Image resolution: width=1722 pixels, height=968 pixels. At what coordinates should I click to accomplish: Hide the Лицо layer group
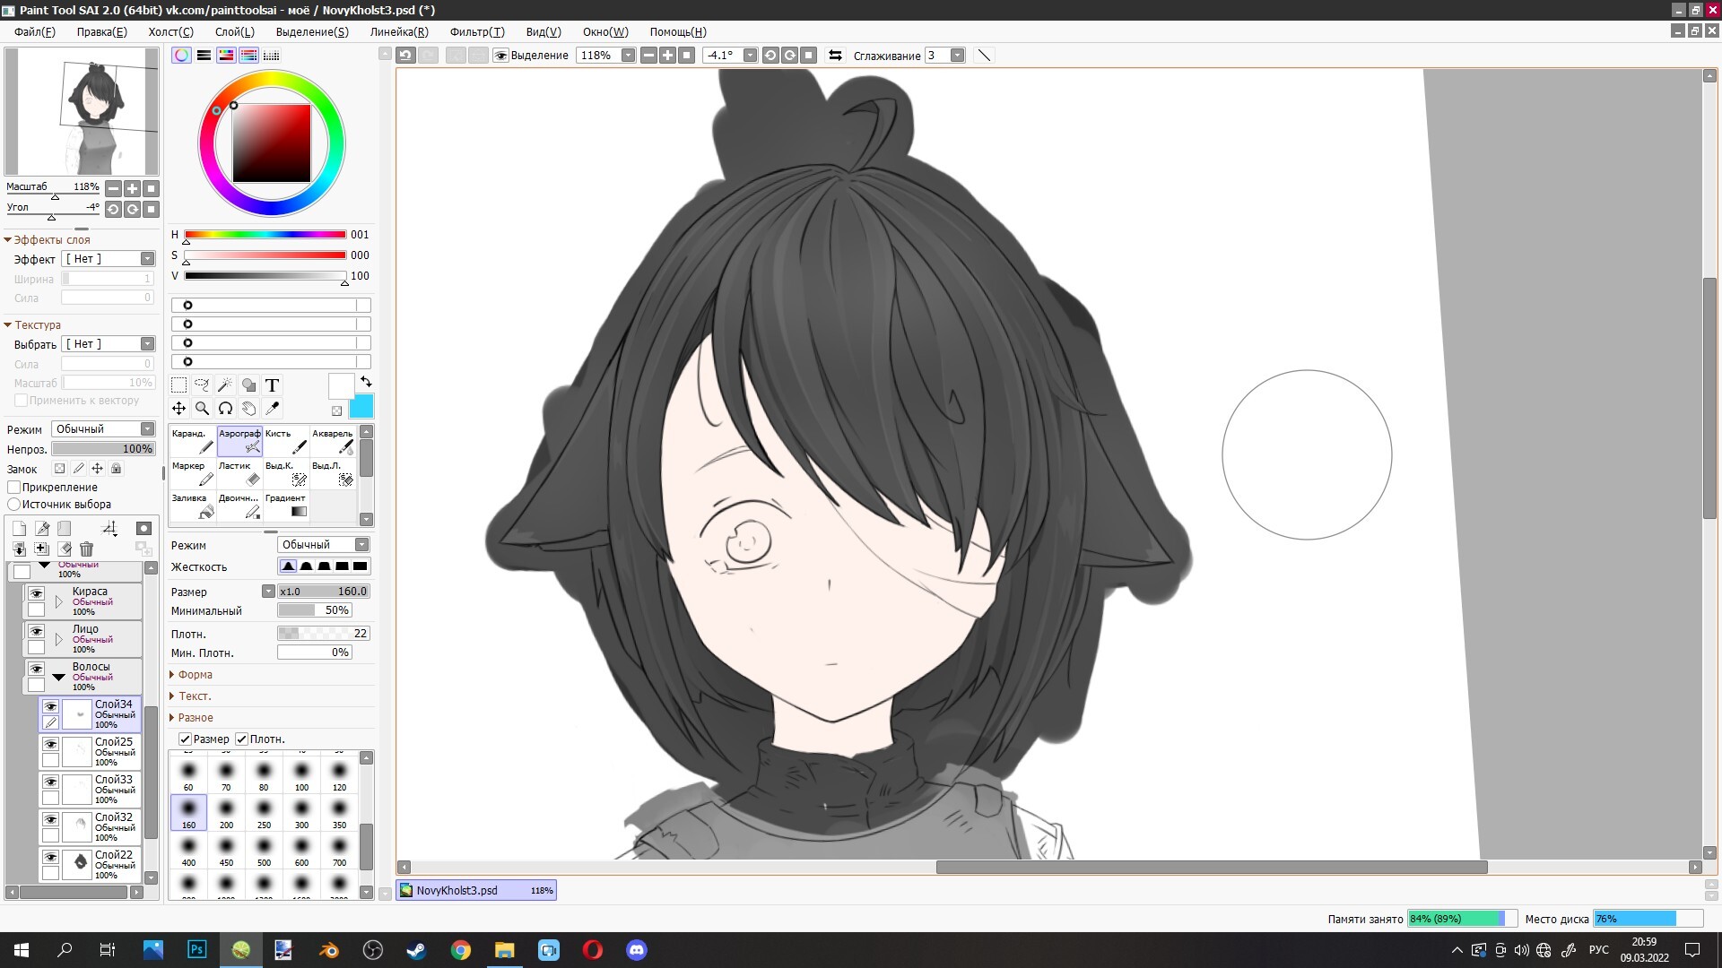36,631
